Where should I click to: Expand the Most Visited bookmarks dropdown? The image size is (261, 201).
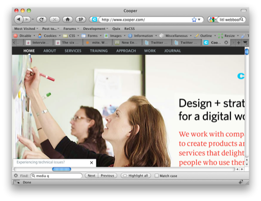tap(26, 28)
